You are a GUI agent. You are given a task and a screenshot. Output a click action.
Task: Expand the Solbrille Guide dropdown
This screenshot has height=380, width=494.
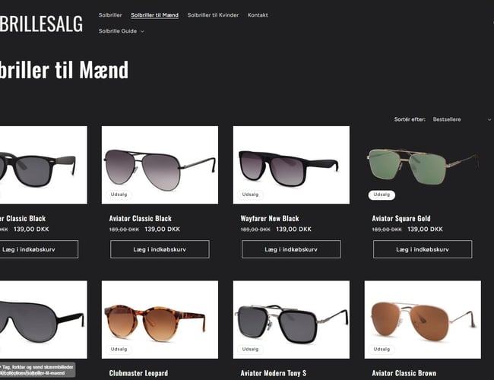(122, 31)
